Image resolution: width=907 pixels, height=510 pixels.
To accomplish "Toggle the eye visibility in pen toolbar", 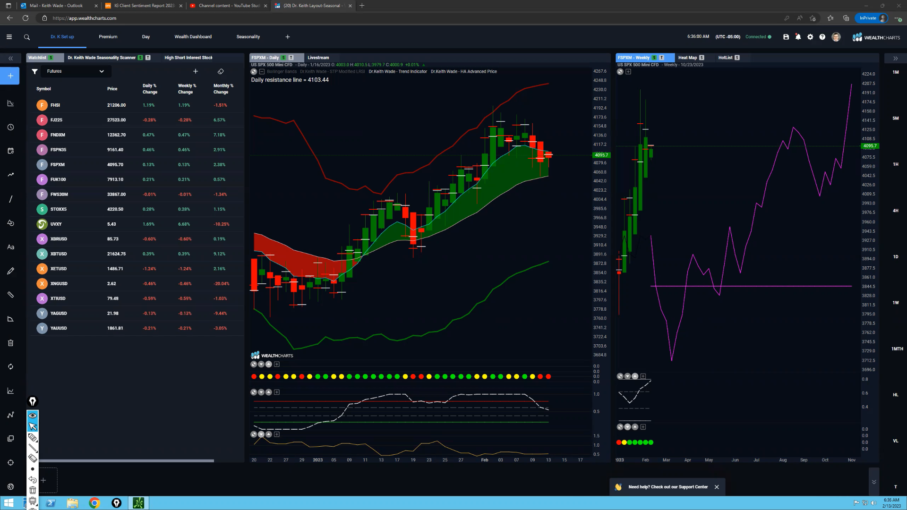I will click(33, 416).
